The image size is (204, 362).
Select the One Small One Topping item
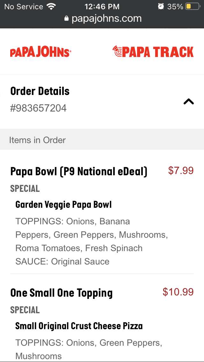pos(61,293)
